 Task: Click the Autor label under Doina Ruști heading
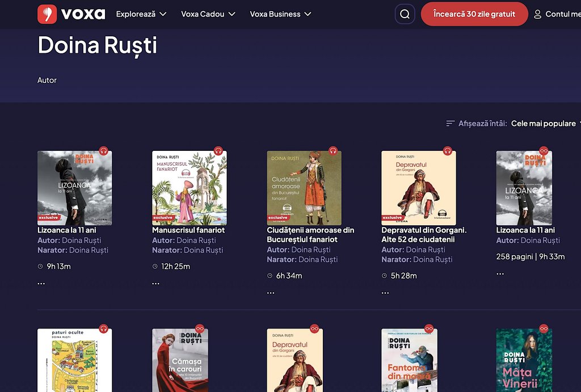[47, 80]
